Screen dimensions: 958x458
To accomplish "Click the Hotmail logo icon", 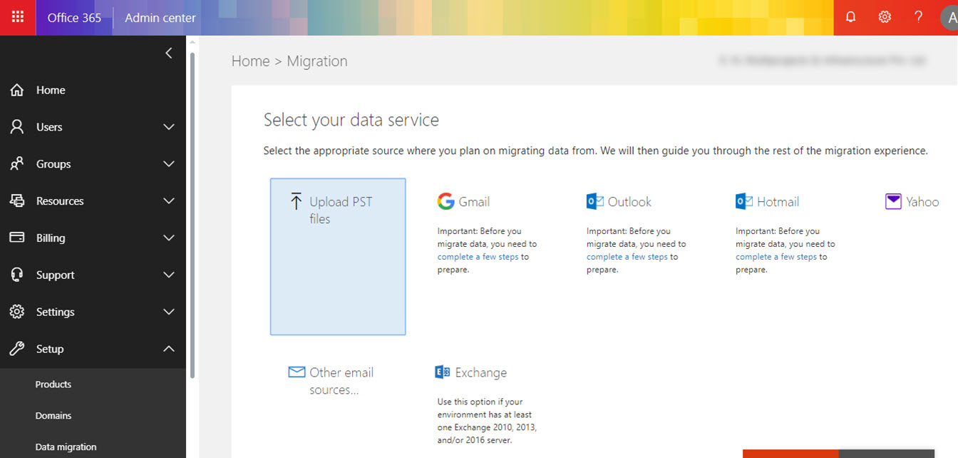I will (x=744, y=201).
